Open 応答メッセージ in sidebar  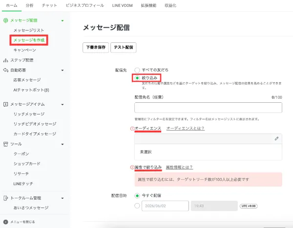27,80
